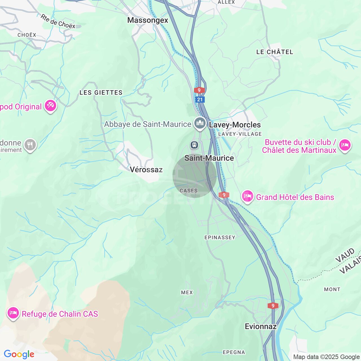Click the Lavey-Morcles town label
This screenshot has width=361, height=361.
click(x=235, y=125)
